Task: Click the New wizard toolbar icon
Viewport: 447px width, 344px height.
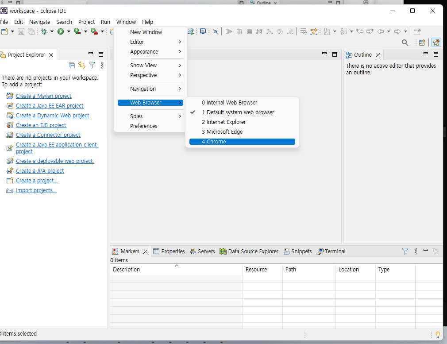Action: 4,32
